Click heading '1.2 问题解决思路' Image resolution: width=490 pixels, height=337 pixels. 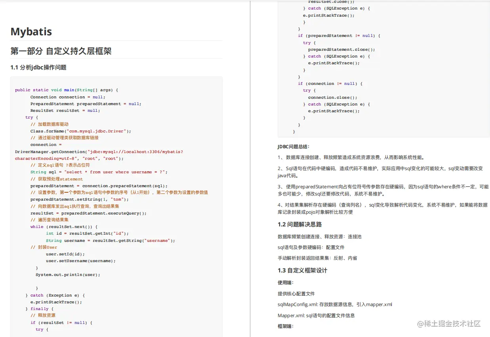pos(300,225)
